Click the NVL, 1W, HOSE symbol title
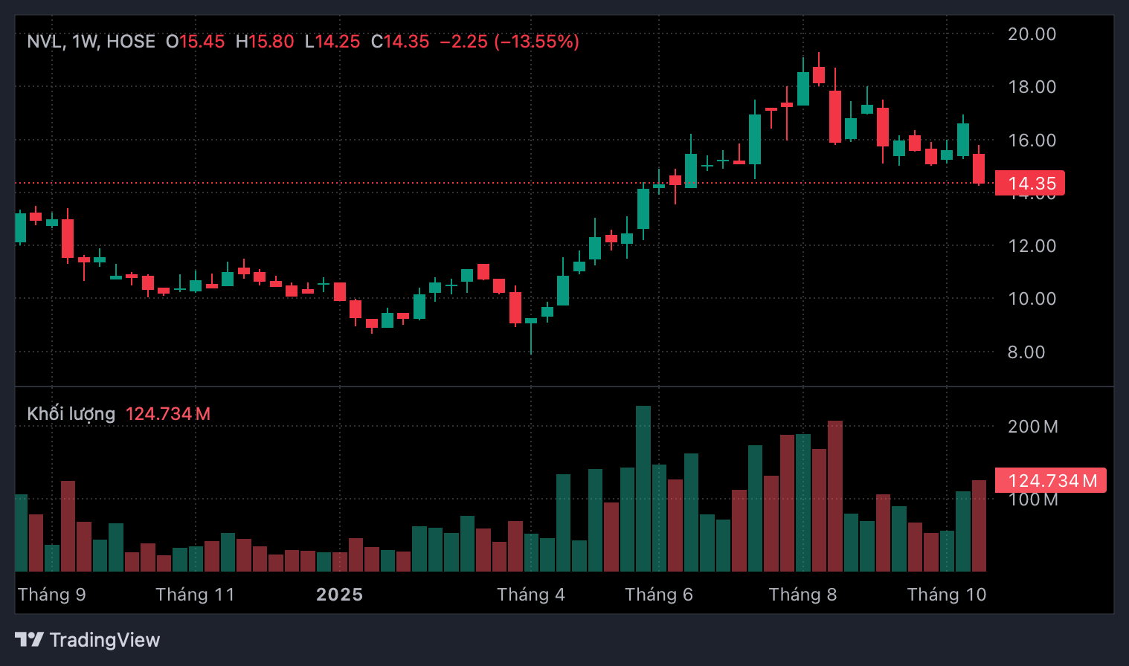The height and width of the screenshot is (666, 1129). click(x=91, y=42)
